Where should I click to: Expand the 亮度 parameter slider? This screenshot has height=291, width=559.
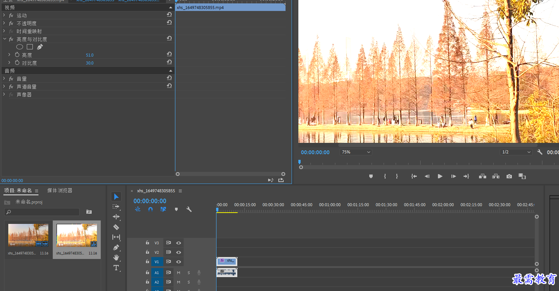click(x=9, y=55)
